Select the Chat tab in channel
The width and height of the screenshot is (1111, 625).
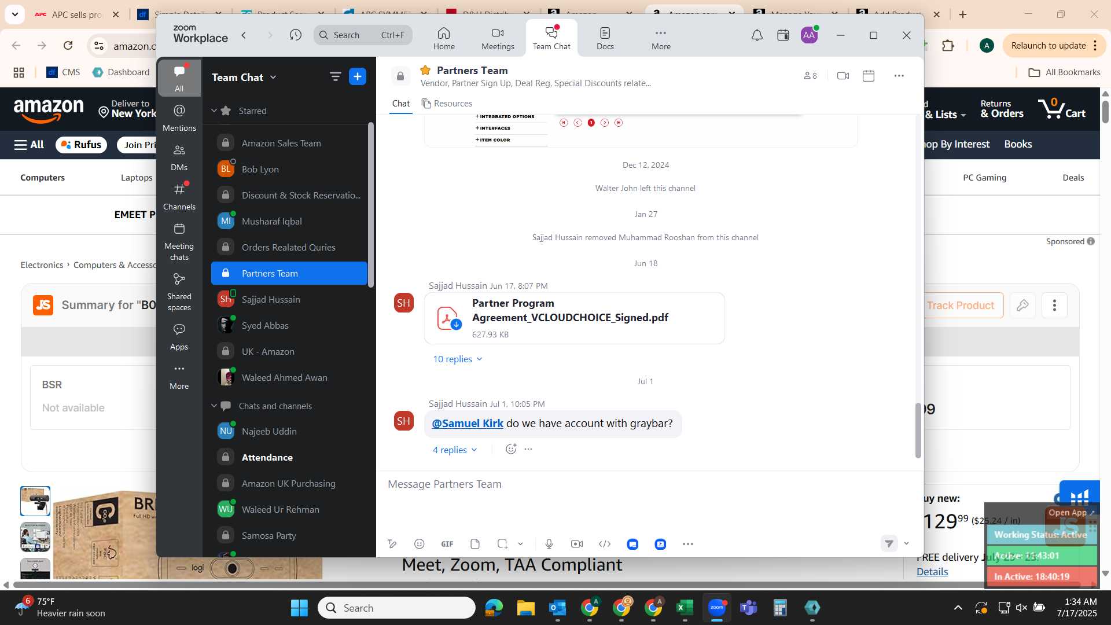coord(400,103)
